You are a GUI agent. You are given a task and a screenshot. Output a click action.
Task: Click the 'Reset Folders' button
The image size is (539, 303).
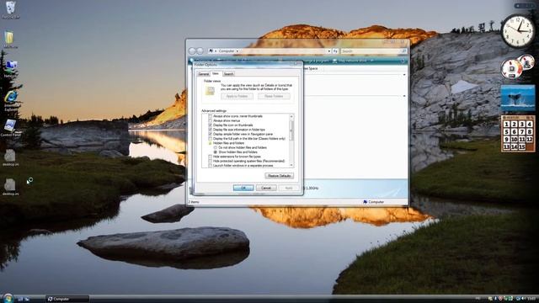[x=274, y=96]
